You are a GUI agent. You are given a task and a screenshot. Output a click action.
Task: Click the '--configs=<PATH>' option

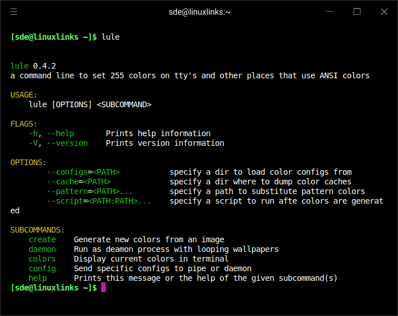point(83,172)
